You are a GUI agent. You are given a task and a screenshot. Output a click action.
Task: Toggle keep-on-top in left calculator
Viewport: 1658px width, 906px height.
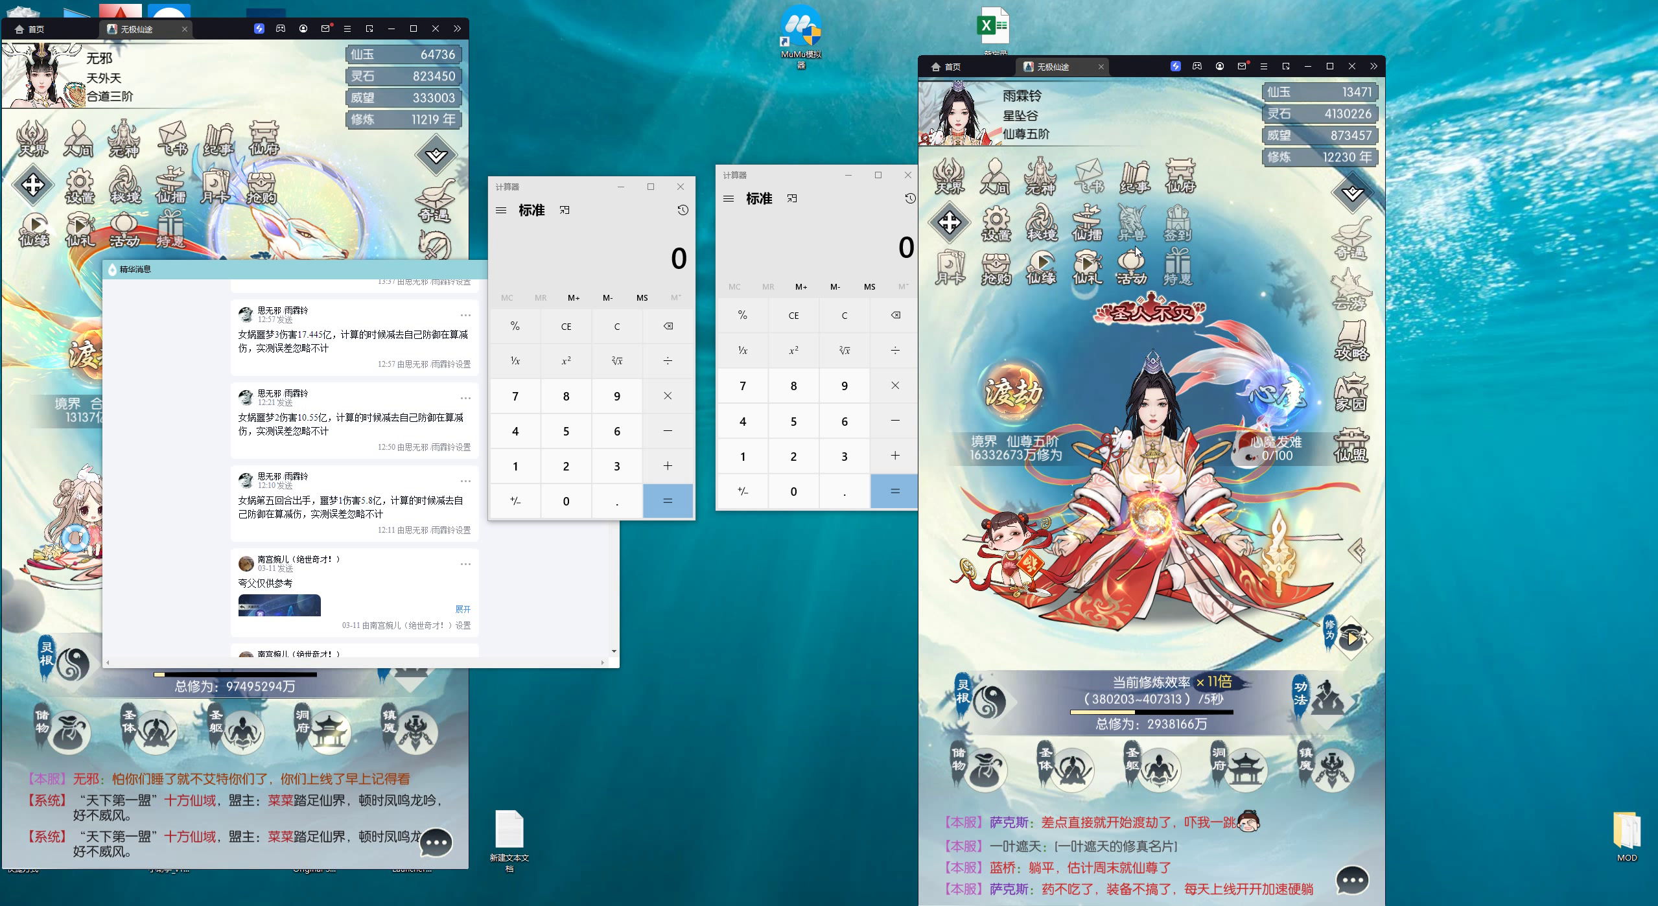tap(565, 210)
